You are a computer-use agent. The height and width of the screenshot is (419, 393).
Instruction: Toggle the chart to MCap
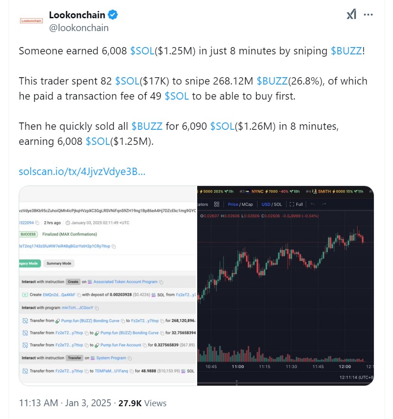coord(246,204)
